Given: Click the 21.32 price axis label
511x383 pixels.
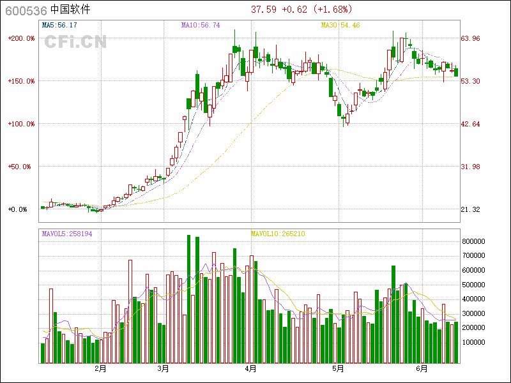Looking at the screenshot, I should [471, 209].
